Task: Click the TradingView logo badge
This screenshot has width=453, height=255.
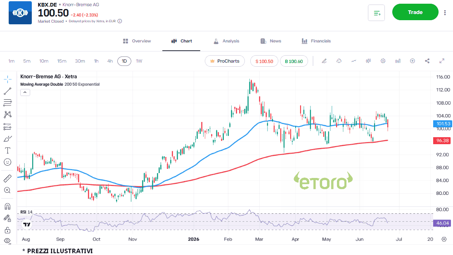Action: pyautogui.click(x=27, y=225)
